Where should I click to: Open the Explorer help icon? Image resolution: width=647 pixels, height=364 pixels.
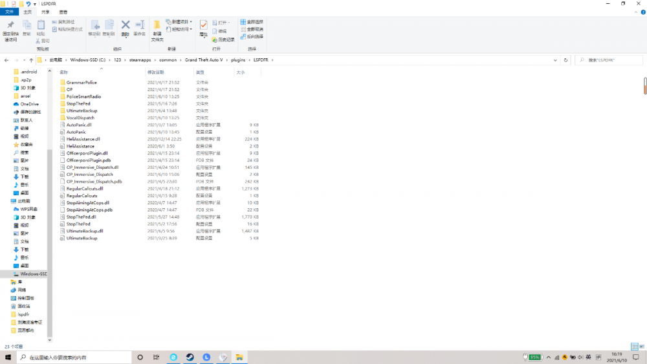643,12
